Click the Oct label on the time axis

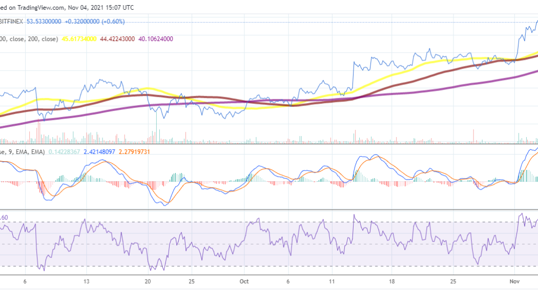[x=244, y=281]
